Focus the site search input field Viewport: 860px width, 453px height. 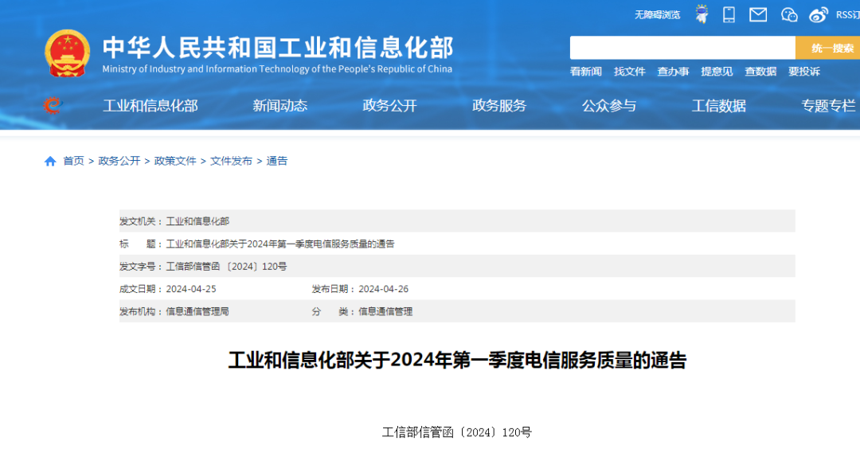coord(682,48)
